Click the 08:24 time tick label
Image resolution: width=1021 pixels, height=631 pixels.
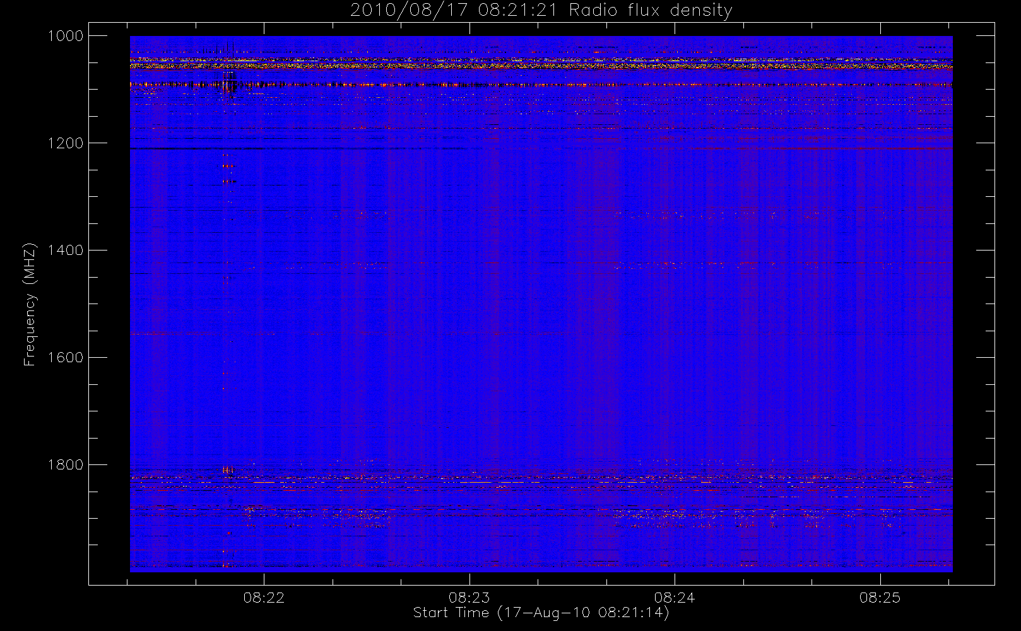[674, 597]
